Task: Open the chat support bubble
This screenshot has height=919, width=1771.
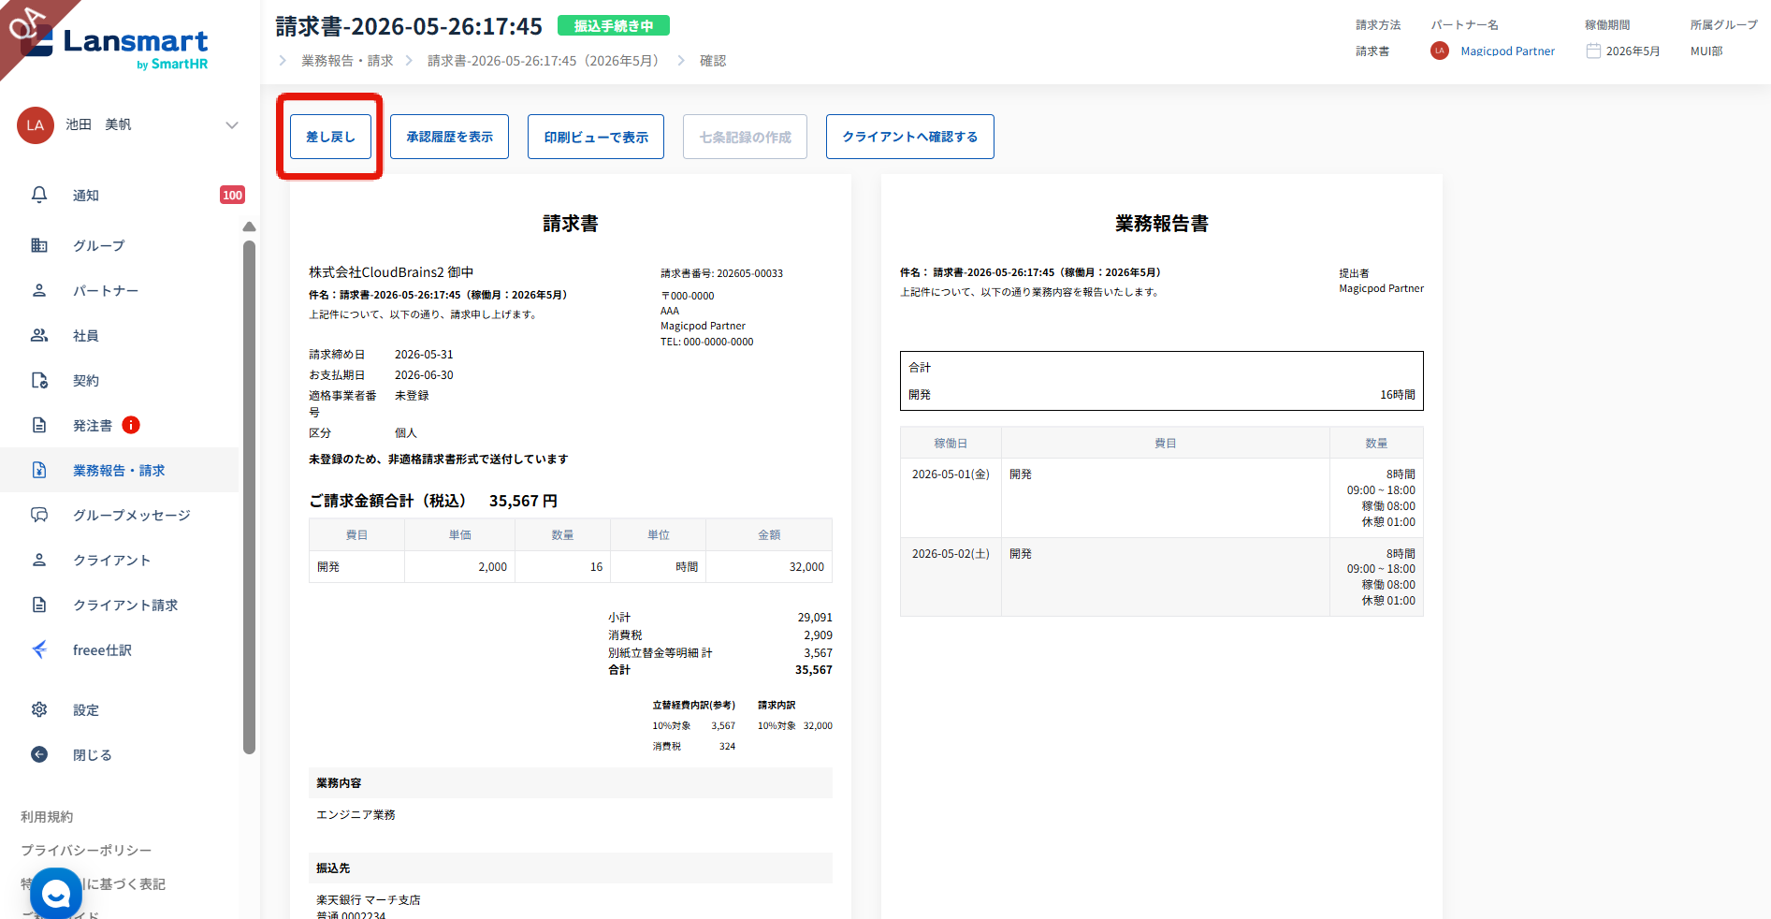Action: [56, 894]
